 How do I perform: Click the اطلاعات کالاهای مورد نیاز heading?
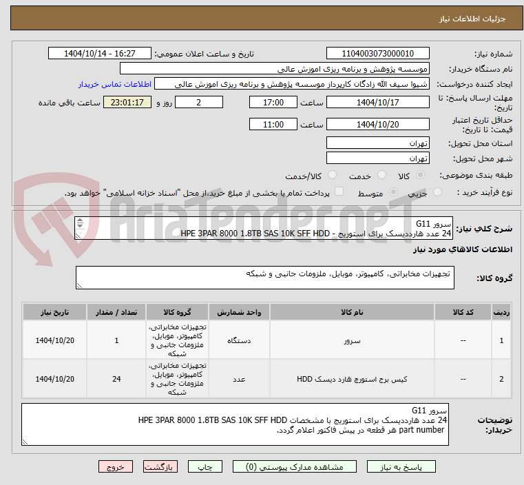(x=463, y=249)
